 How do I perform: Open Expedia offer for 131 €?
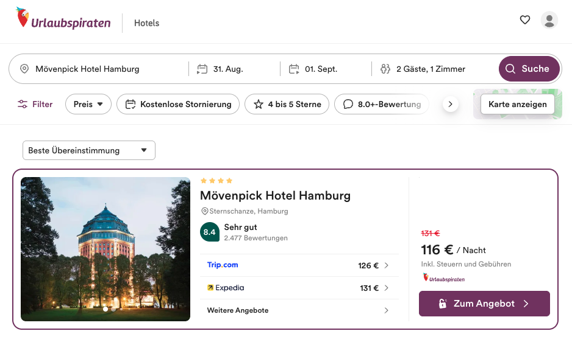[x=299, y=288]
